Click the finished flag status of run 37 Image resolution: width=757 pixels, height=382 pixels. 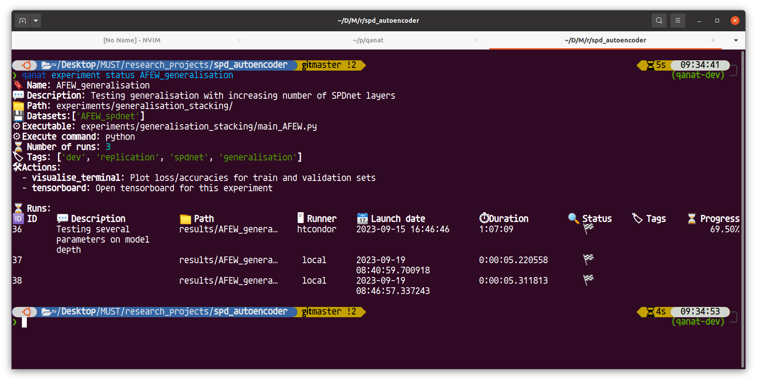tap(589, 259)
